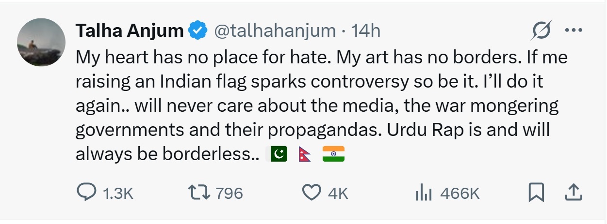Click the Pakistan flag emoji

pos(278,154)
